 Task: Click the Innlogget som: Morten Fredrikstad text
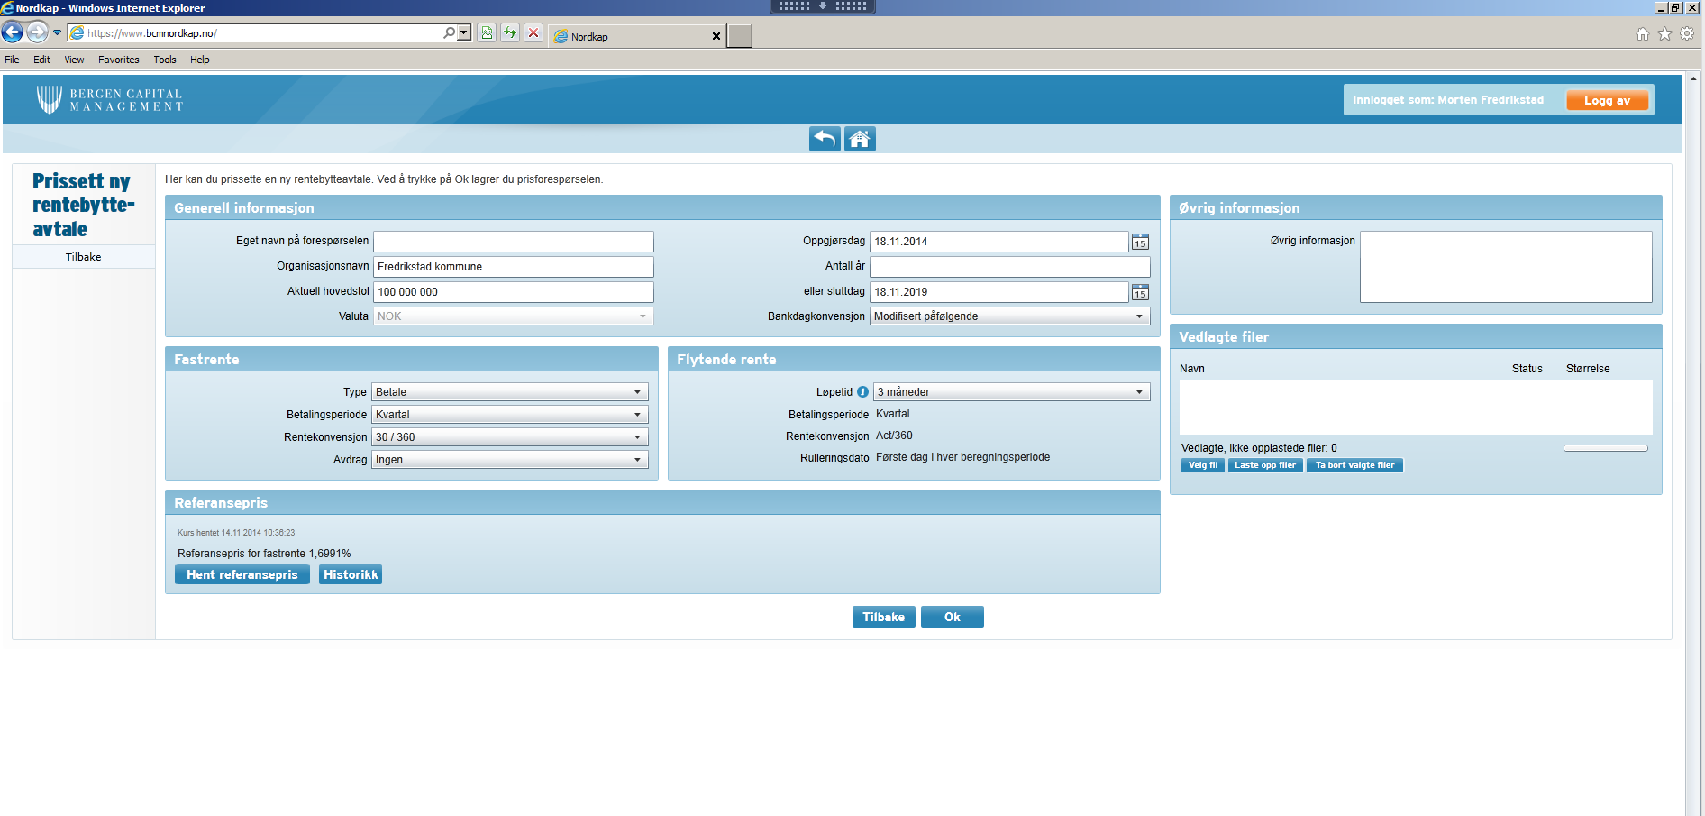point(1448,100)
